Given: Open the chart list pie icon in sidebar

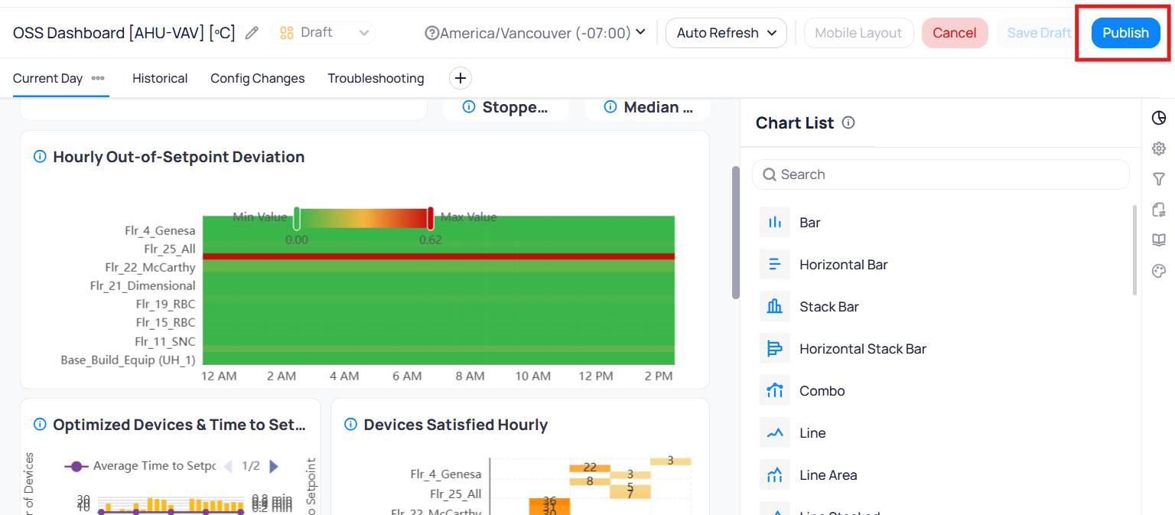Looking at the screenshot, I should [1159, 118].
